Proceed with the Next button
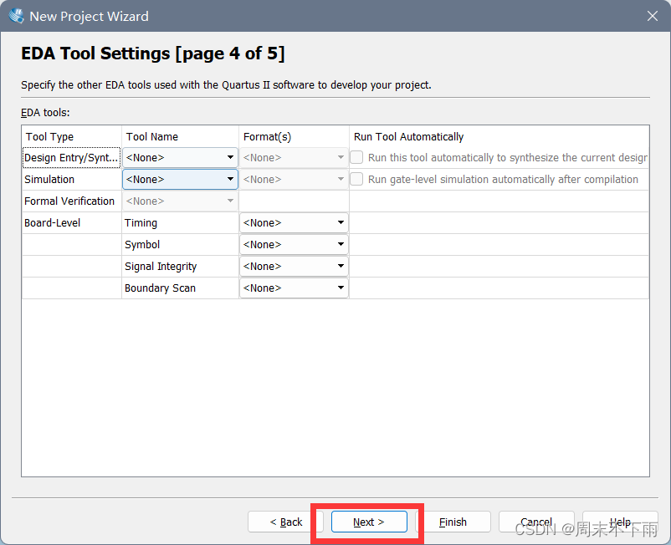The height and width of the screenshot is (545, 671). coord(369,522)
